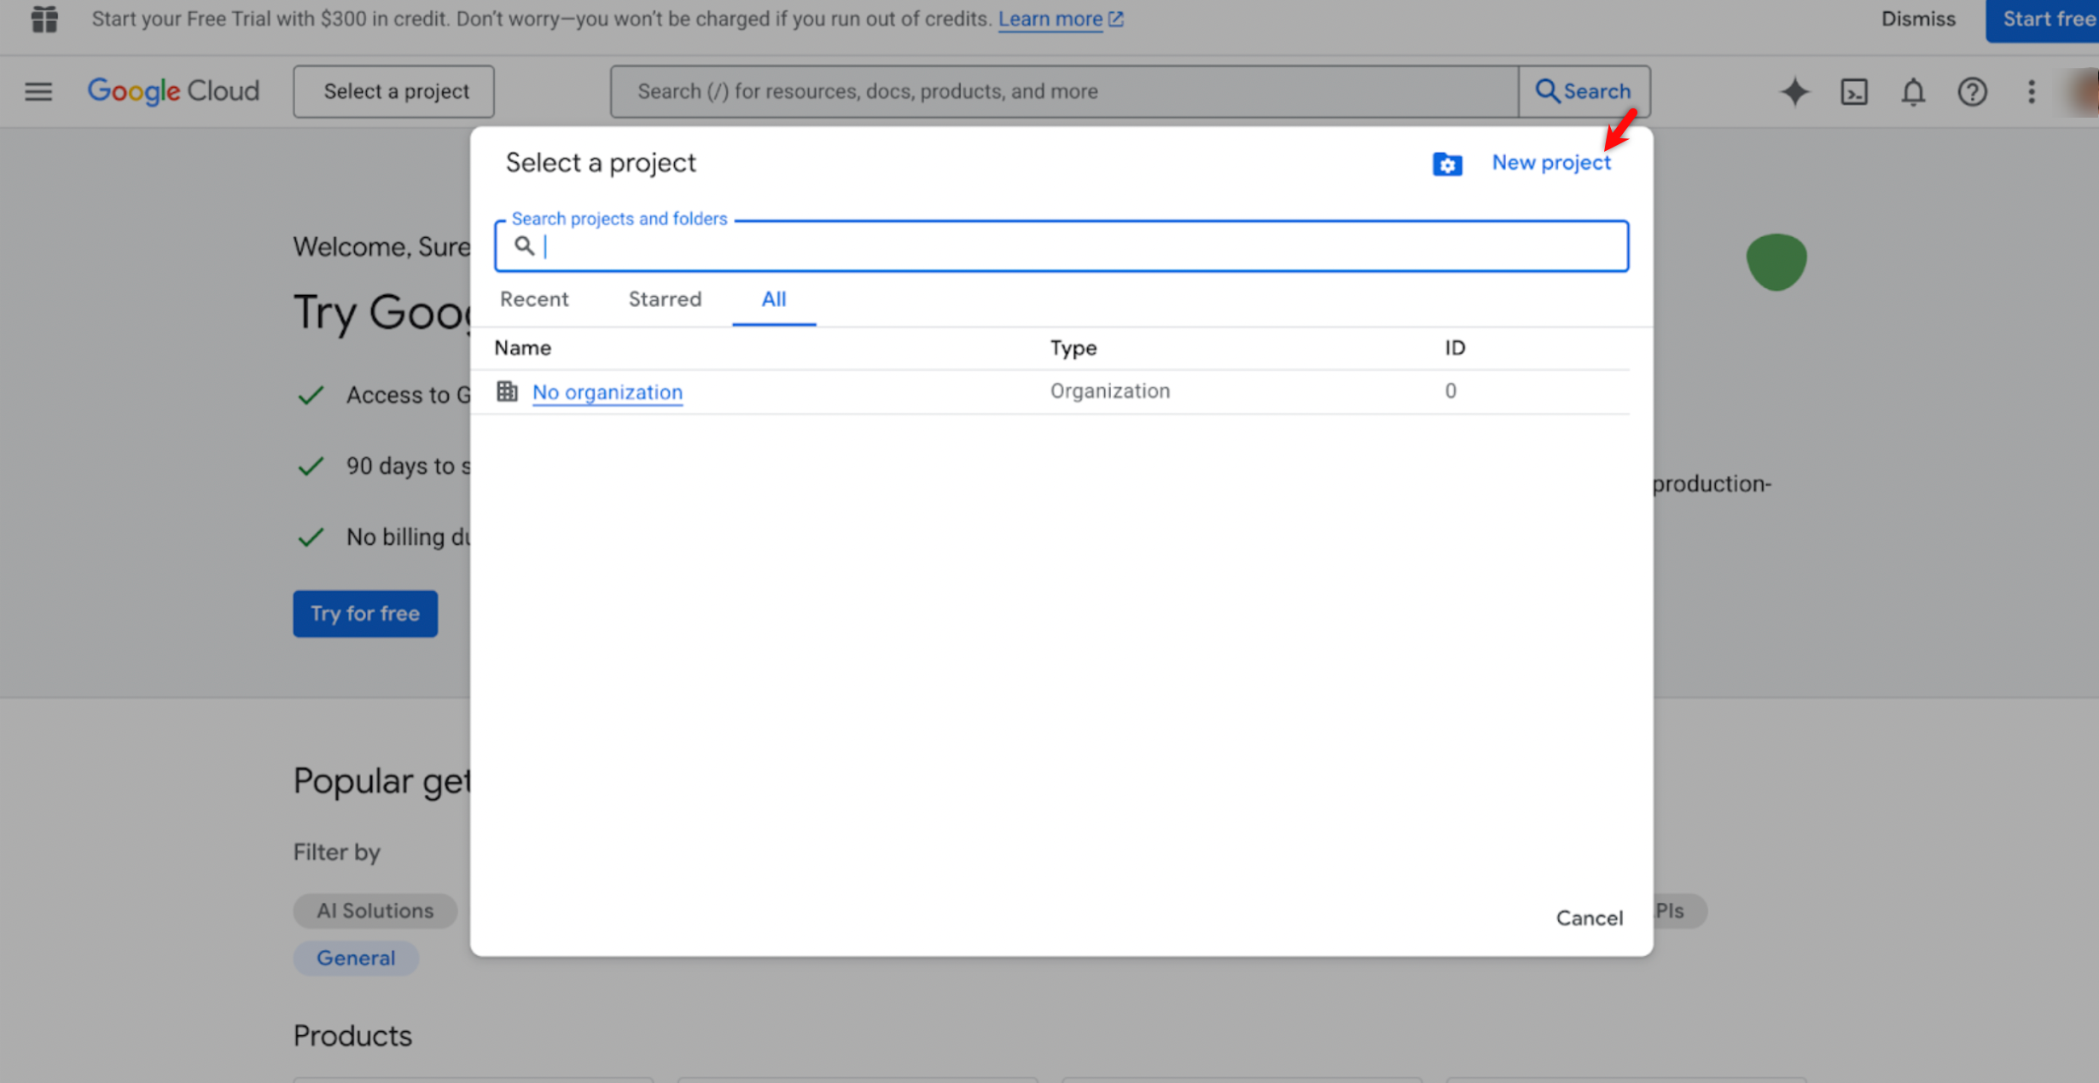Activate the Cloud Shell terminal icon
The height and width of the screenshot is (1083, 2099).
click(1854, 91)
